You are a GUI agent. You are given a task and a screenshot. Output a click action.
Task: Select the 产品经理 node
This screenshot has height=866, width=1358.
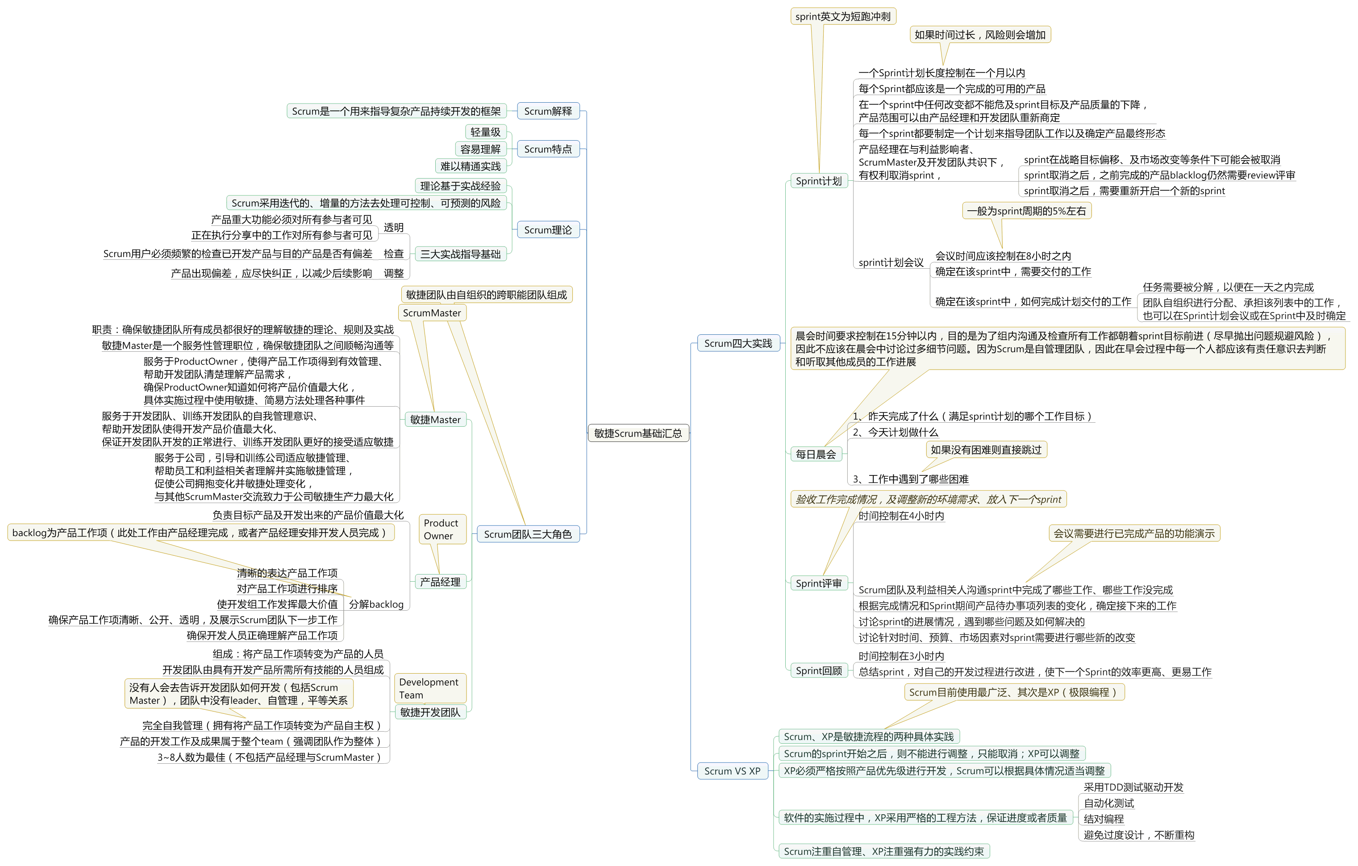coord(441,582)
